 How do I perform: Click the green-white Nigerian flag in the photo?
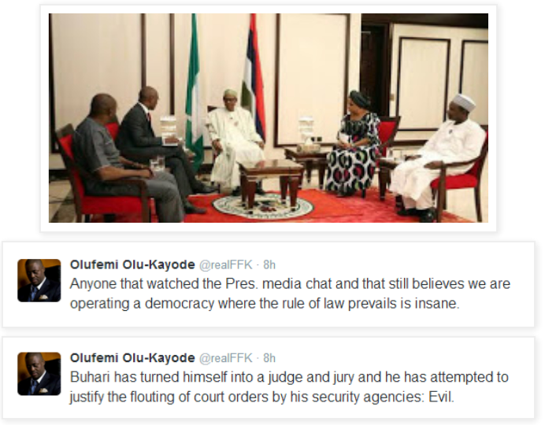click(x=194, y=91)
